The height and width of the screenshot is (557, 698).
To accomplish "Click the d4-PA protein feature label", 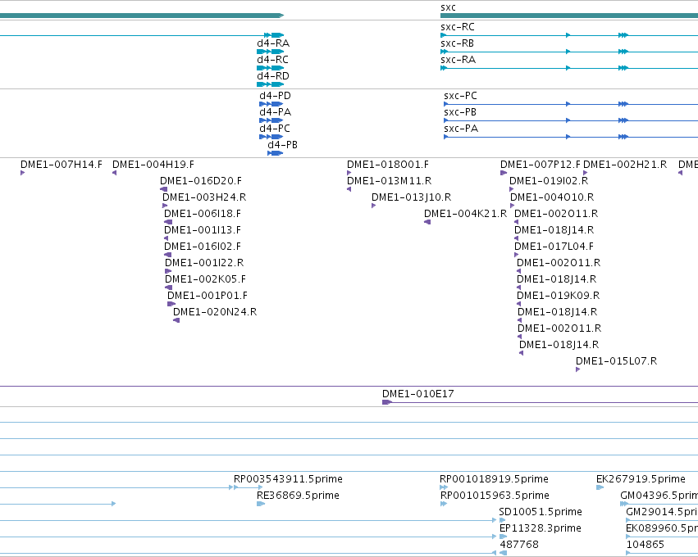I will point(275,112).
